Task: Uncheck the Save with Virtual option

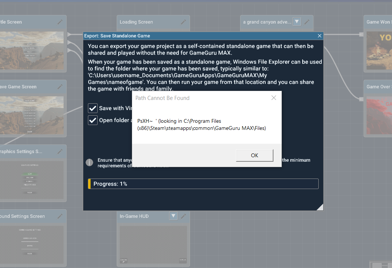Action: point(92,108)
